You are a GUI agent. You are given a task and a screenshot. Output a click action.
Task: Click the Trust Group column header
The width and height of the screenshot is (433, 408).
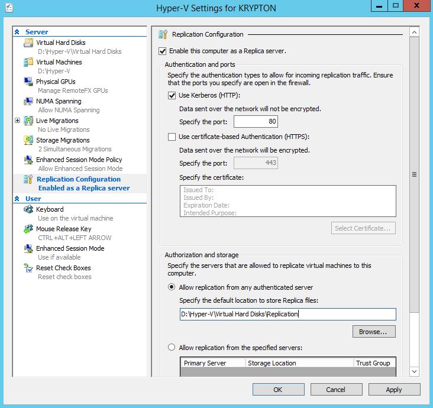point(374,363)
